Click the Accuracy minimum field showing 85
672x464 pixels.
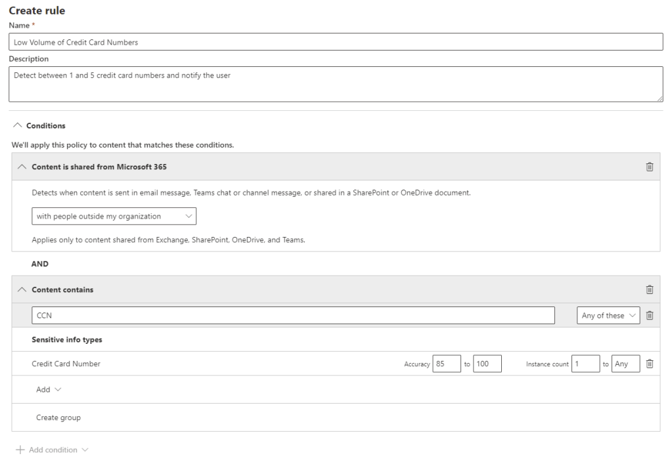447,364
